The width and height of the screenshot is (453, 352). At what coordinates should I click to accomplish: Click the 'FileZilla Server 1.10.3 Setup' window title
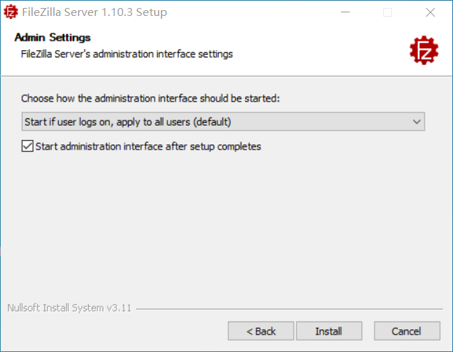(95, 12)
